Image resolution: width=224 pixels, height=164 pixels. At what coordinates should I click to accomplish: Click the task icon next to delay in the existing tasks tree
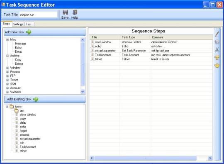pos(17,122)
